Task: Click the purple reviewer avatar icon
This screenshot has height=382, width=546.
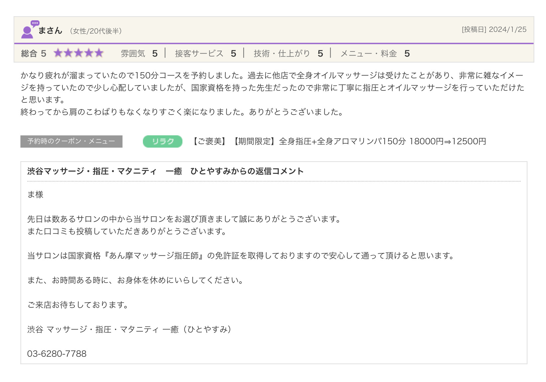Action: pos(30,30)
